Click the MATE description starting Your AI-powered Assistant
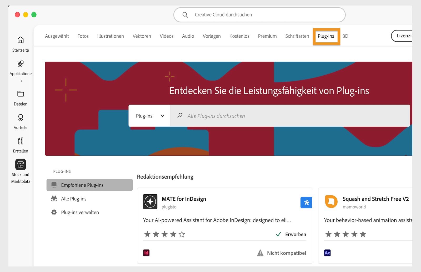 217,220
